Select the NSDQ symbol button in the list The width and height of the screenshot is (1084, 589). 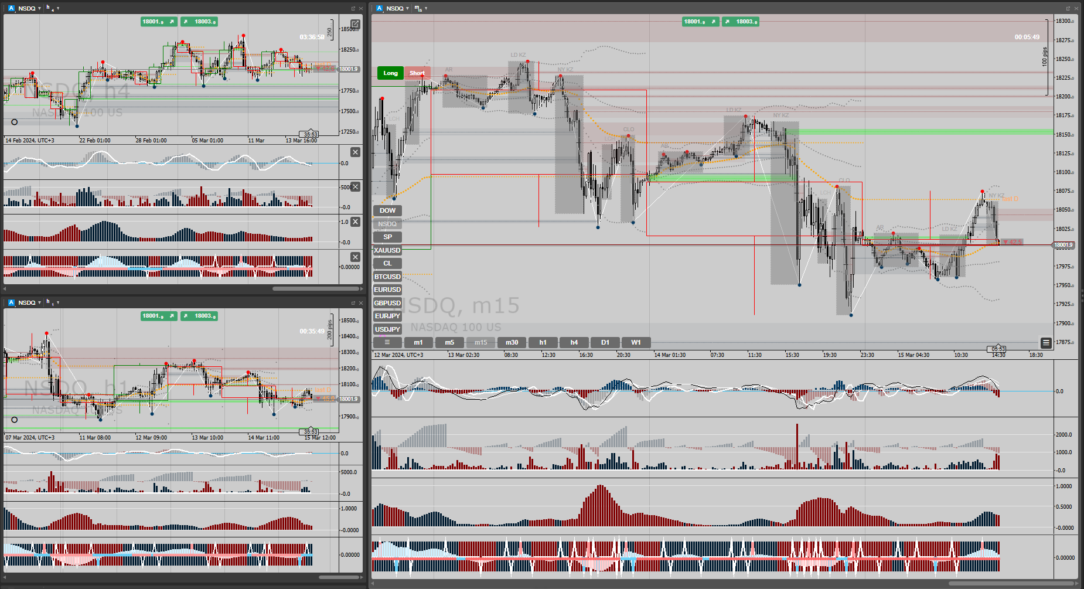pos(387,224)
